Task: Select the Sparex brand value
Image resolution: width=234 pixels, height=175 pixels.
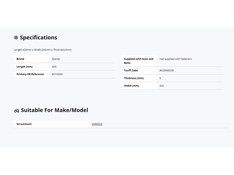Action: [x=56, y=59]
